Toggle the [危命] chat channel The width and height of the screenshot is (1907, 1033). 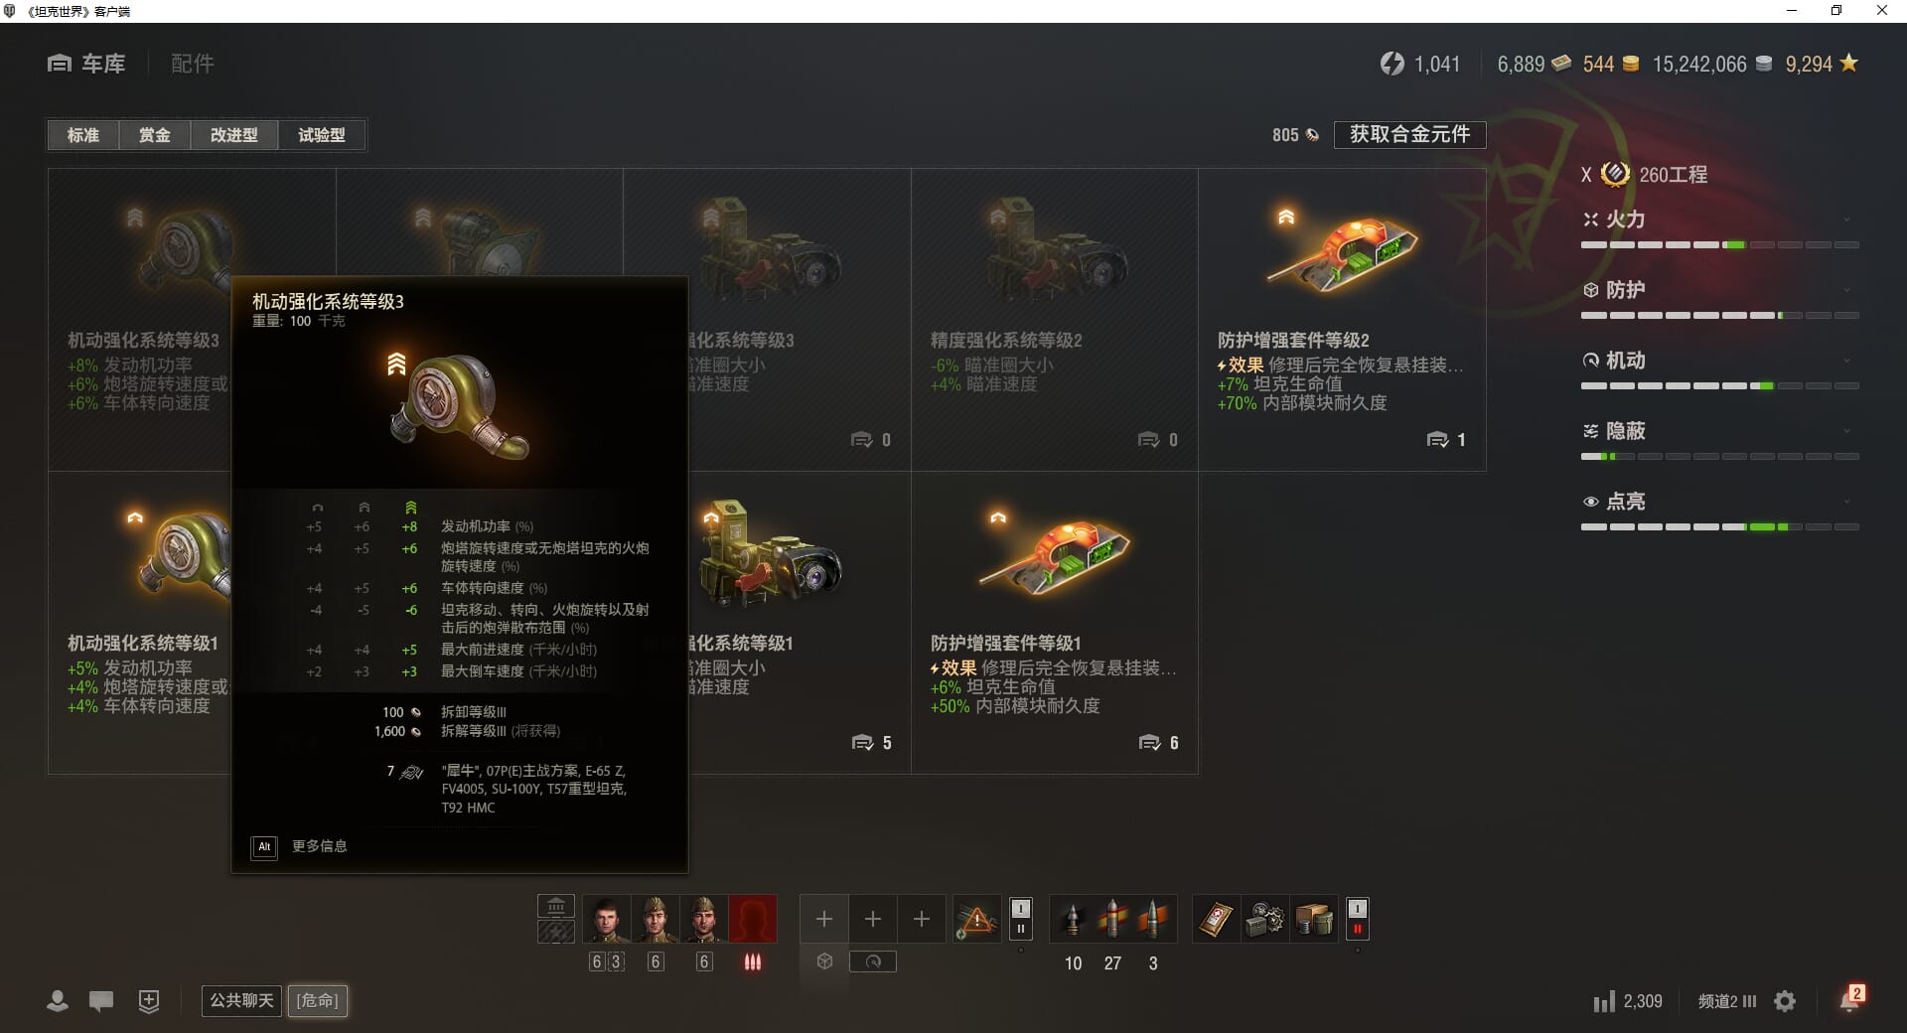coord(318,1000)
